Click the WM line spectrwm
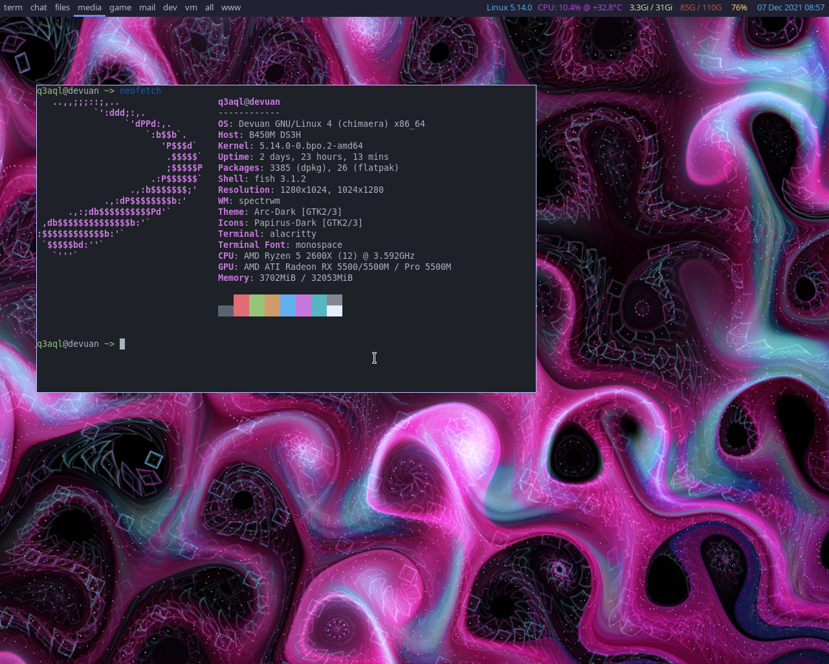 (249, 201)
